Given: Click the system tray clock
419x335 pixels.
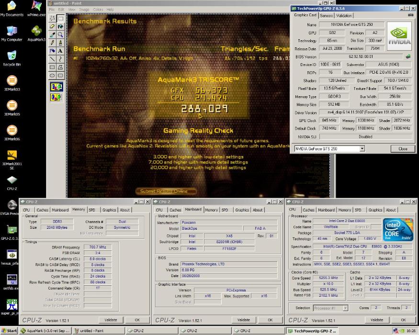Looking at the screenshot, I should (411, 331).
